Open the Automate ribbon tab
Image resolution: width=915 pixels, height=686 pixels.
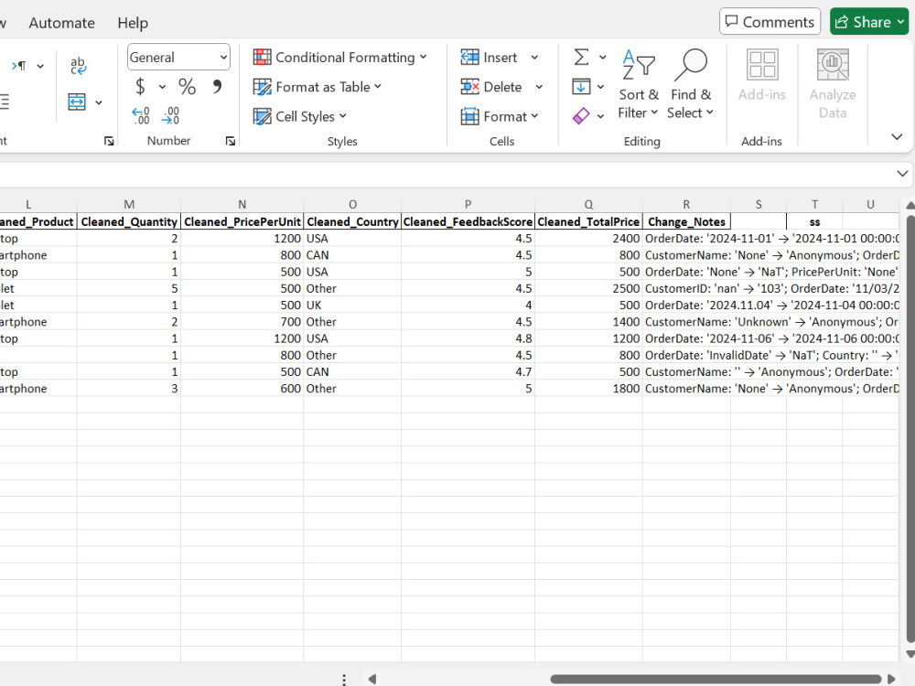61,23
